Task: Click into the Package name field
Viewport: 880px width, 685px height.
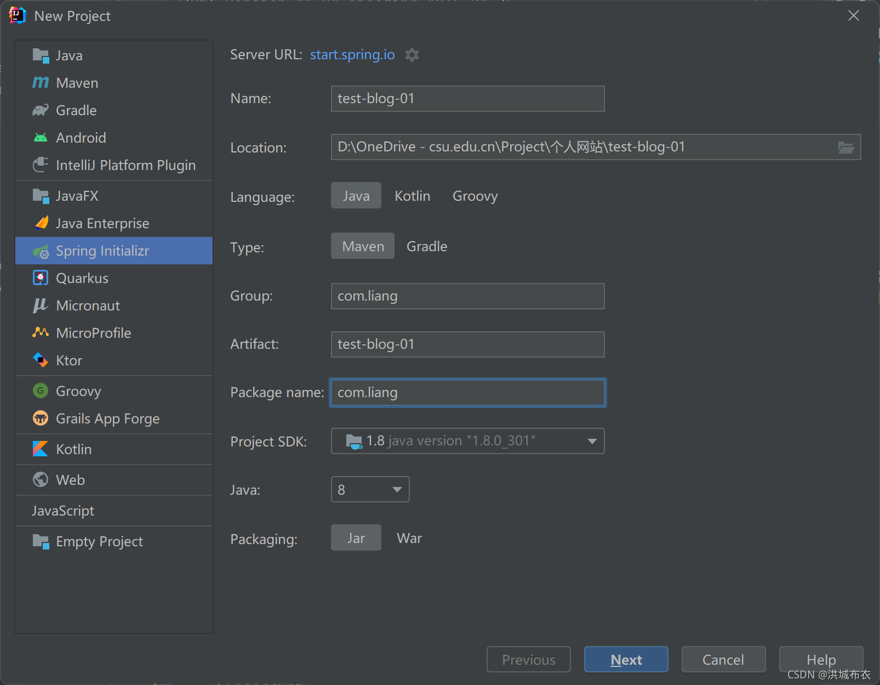Action: click(x=467, y=393)
